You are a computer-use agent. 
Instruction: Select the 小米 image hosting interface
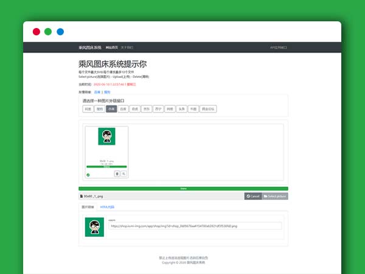[x=111, y=109]
